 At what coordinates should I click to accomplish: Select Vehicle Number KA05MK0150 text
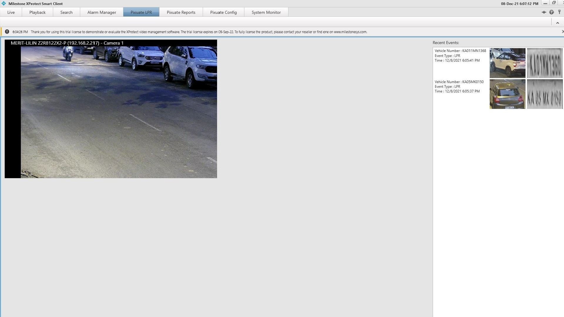point(459,82)
